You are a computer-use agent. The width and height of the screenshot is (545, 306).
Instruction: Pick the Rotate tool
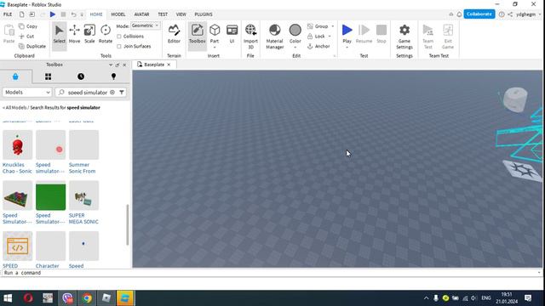(x=106, y=35)
